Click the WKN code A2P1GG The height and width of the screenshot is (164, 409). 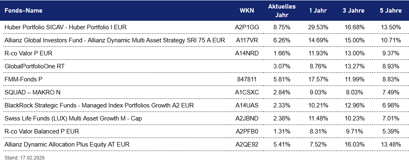click(x=247, y=27)
